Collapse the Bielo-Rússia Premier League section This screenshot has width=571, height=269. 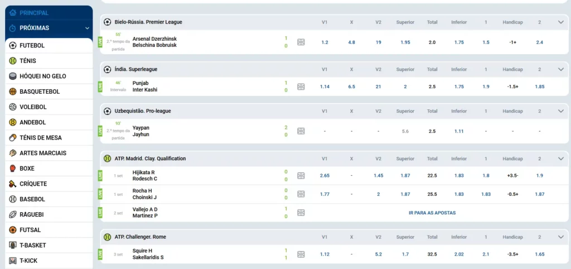[560, 22]
